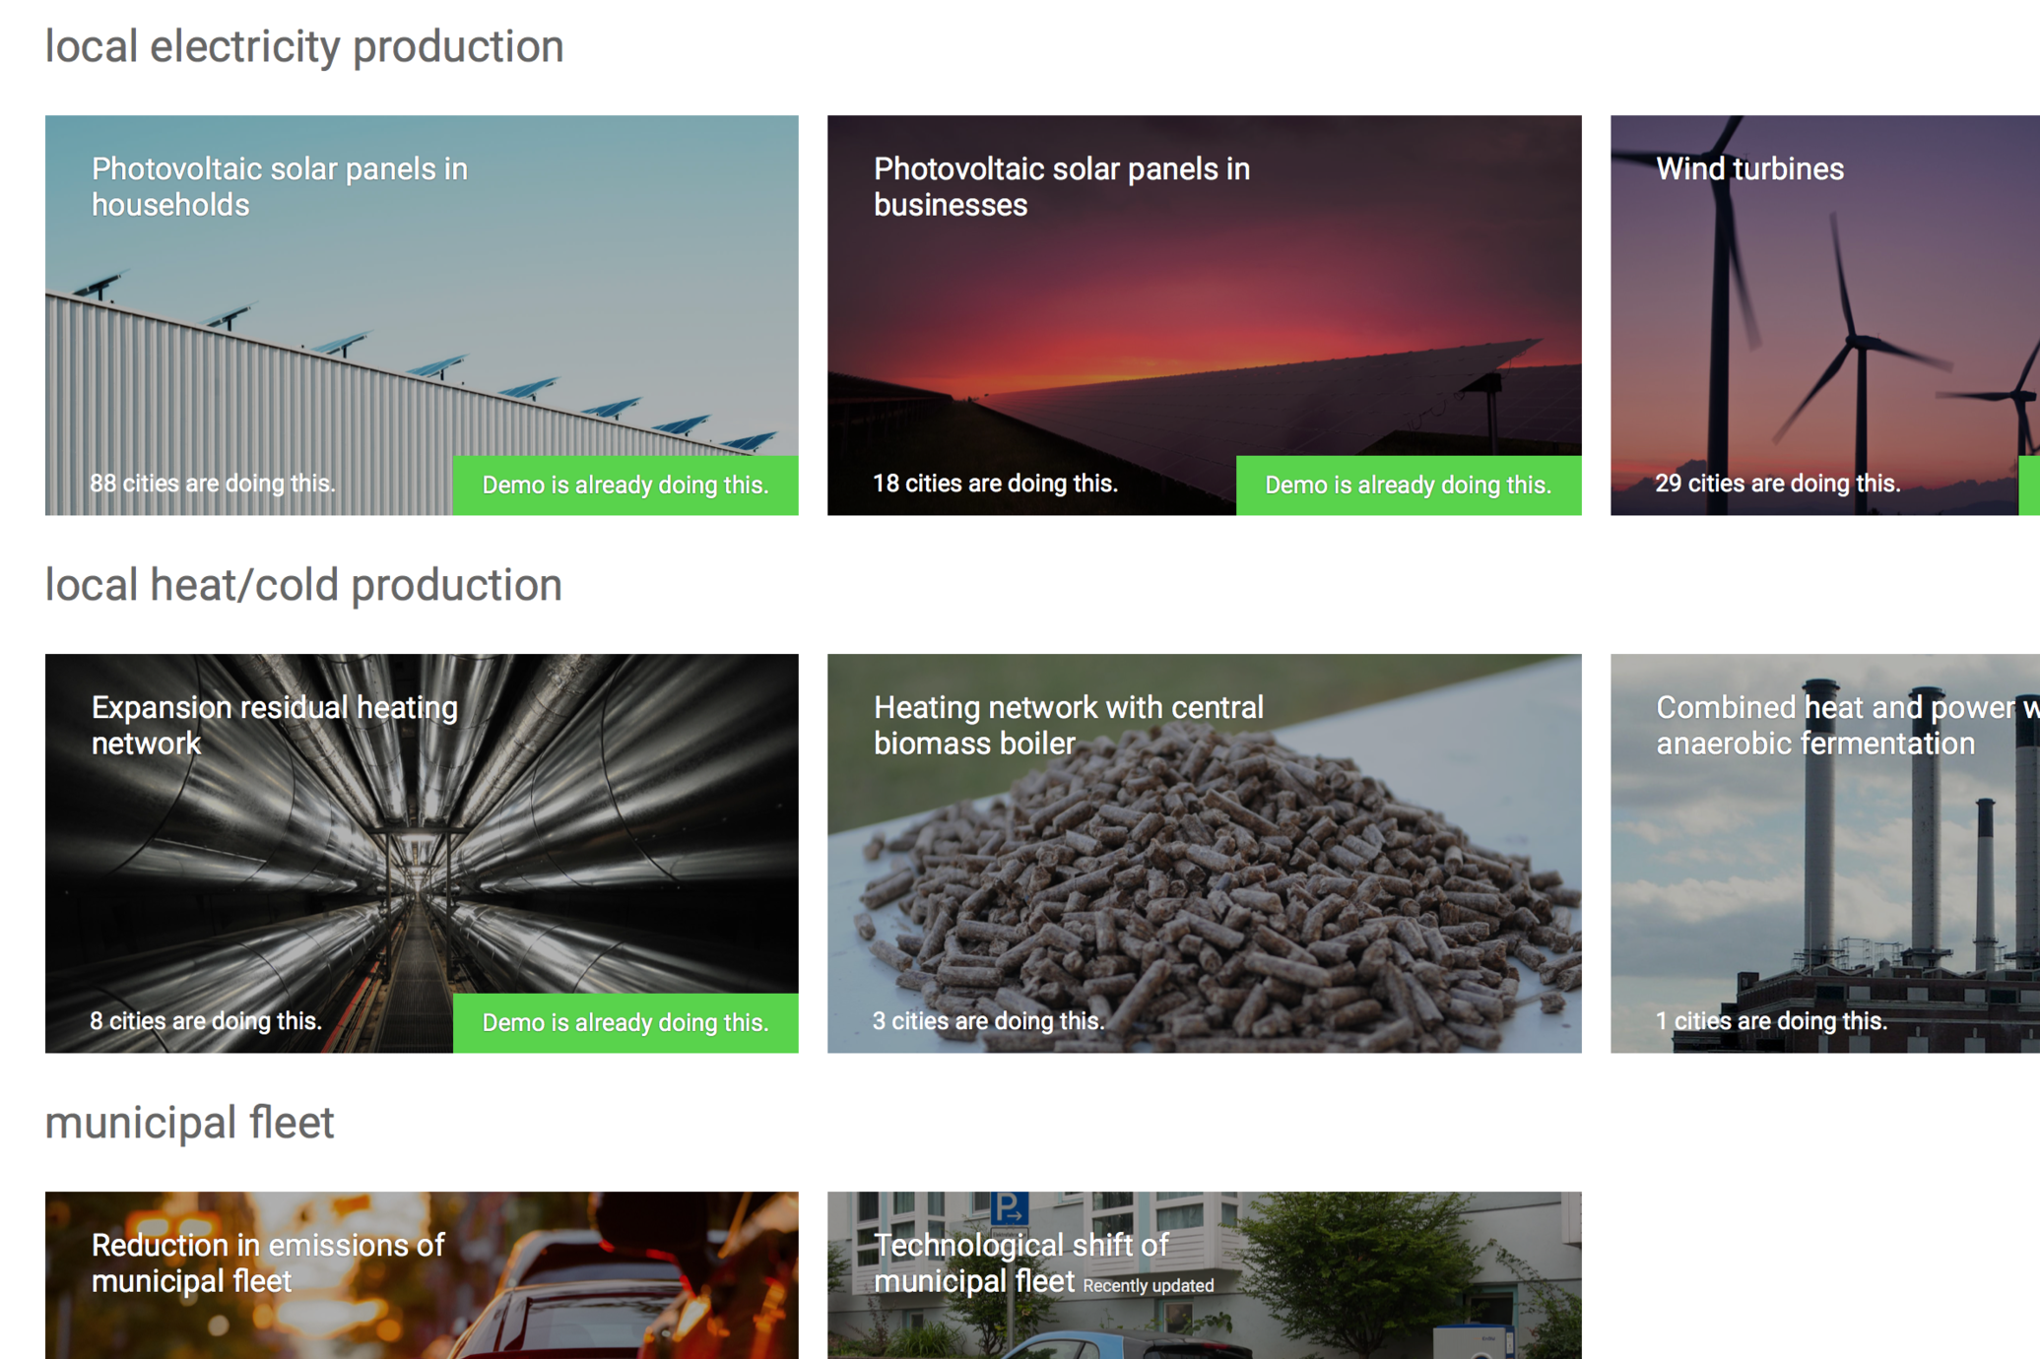Click the 'municipal fleet' section heading
2040x1359 pixels.
pyautogui.click(x=190, y=1123)
